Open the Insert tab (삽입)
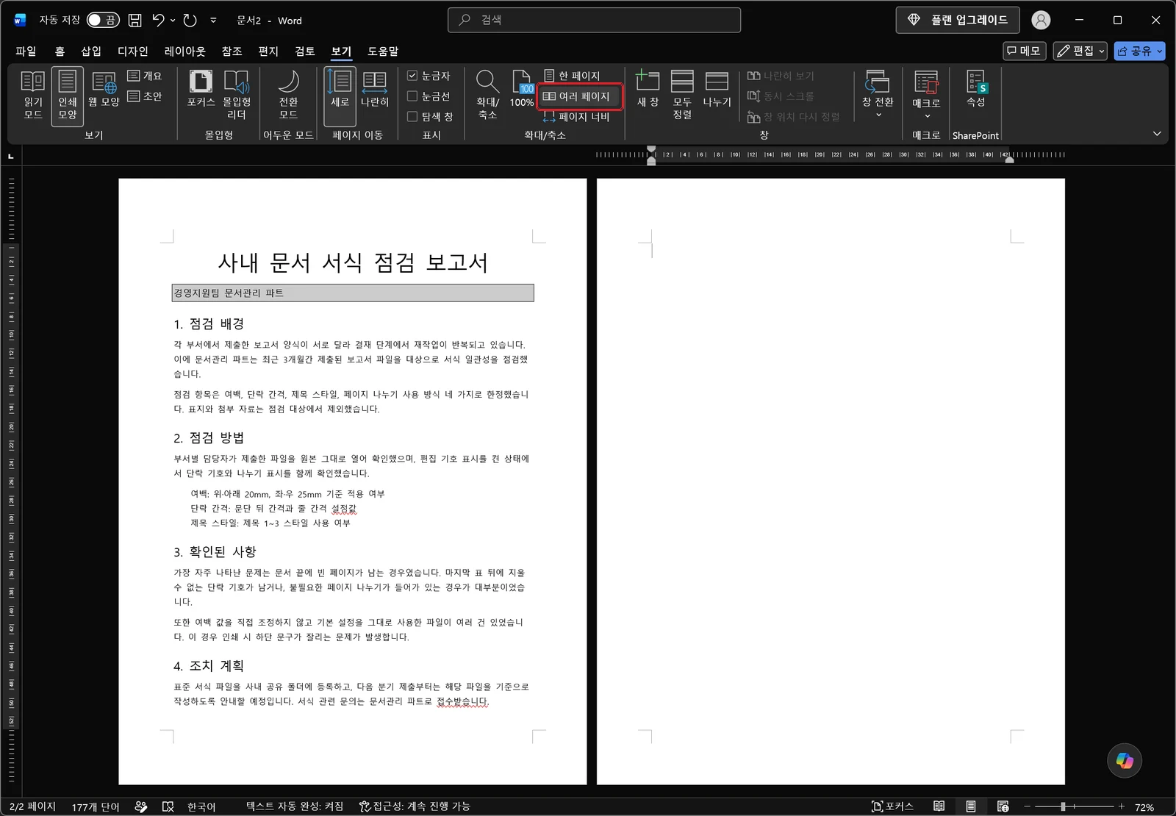Screen dimensions: 1176x816 tap(91, 51)
